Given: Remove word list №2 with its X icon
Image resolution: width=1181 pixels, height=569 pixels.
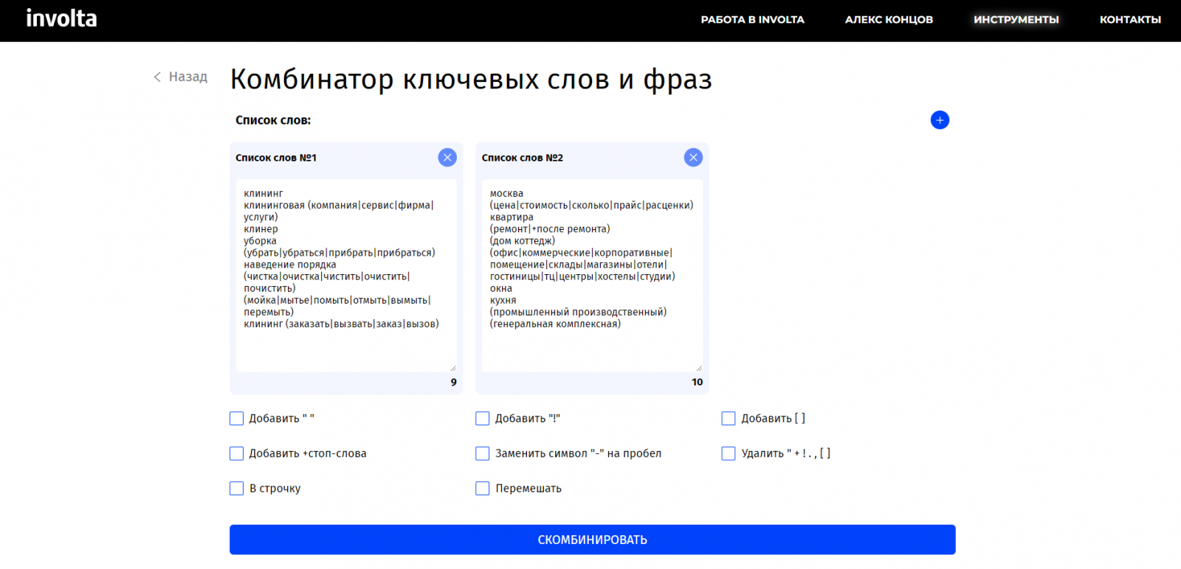Looking at the screenshot, I should coord(693,157).
